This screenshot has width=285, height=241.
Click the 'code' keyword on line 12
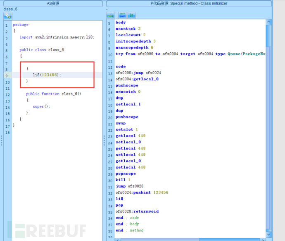click(x=121, y=66)
